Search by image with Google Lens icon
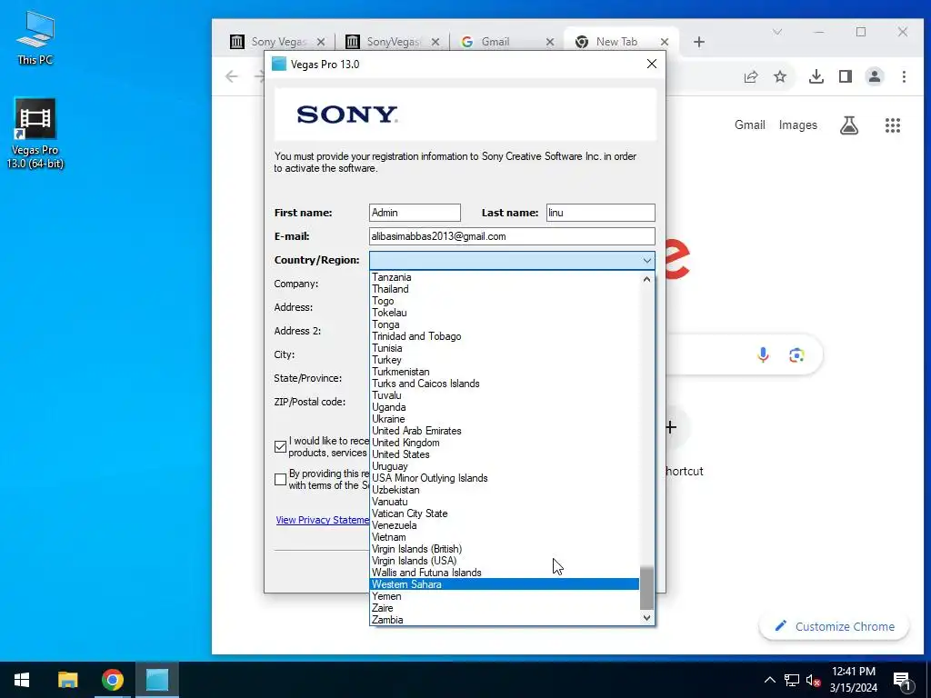This screenshot has height=698, width=931. [x=796, y=355]
